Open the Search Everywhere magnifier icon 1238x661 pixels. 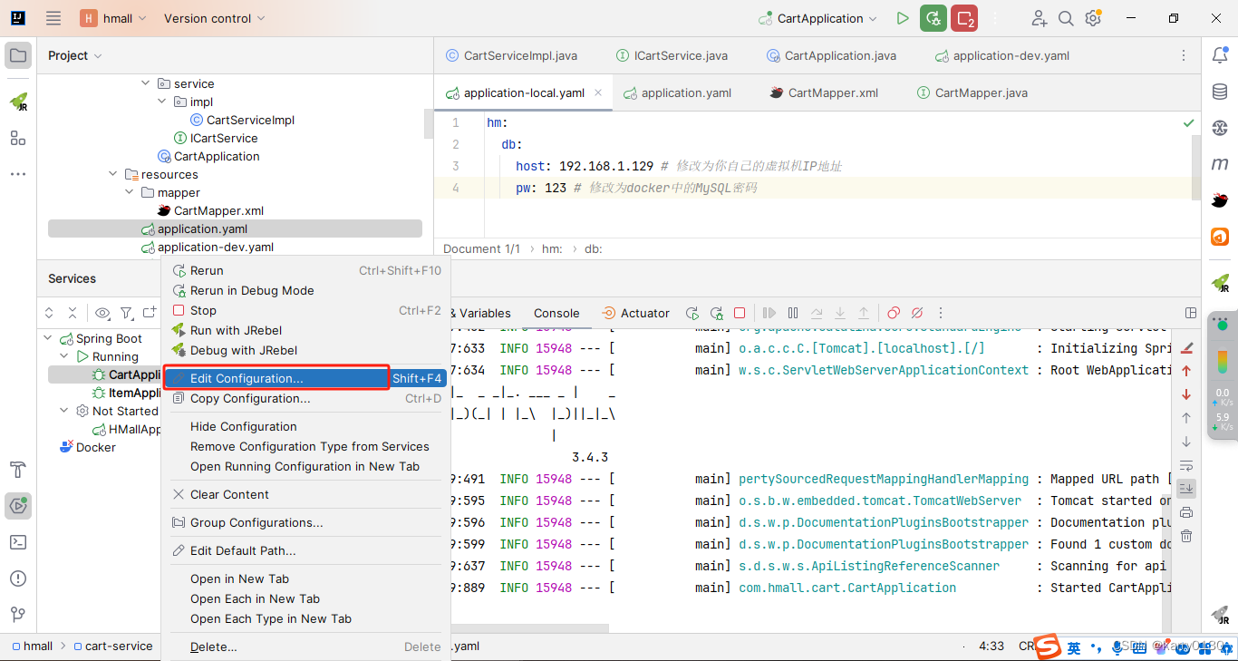point(1066,17)
